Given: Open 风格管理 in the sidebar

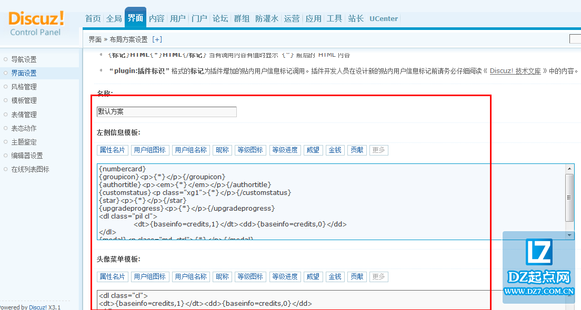Looking at the screenshot, I should 24,87.
